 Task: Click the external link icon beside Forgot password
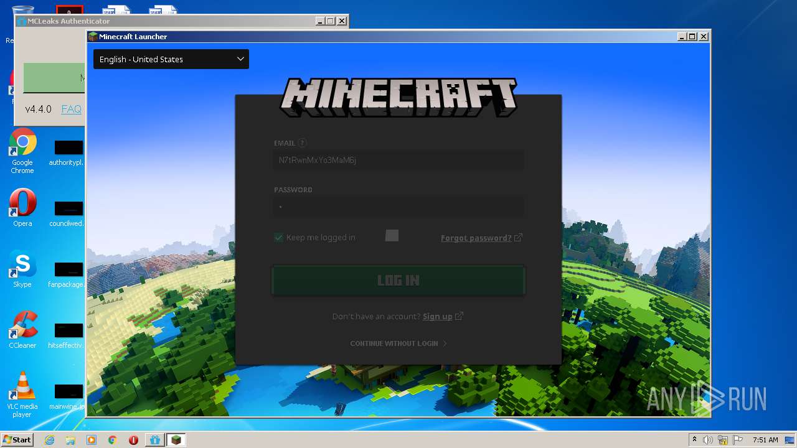(518, 238)
